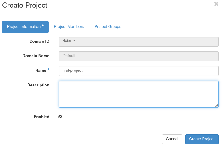Viewport: 222px width, 148px height.
Task: Open the Project Members tab
Action: tap(69, 27)
